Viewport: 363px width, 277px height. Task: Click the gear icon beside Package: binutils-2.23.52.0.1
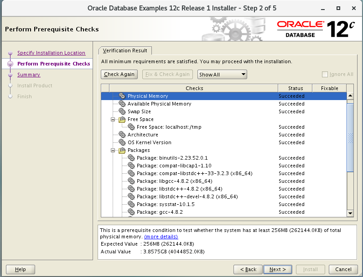click(131, 158)
